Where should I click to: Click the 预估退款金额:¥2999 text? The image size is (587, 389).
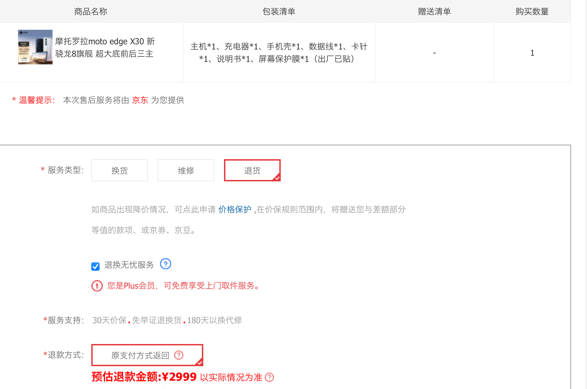(144, 377)
